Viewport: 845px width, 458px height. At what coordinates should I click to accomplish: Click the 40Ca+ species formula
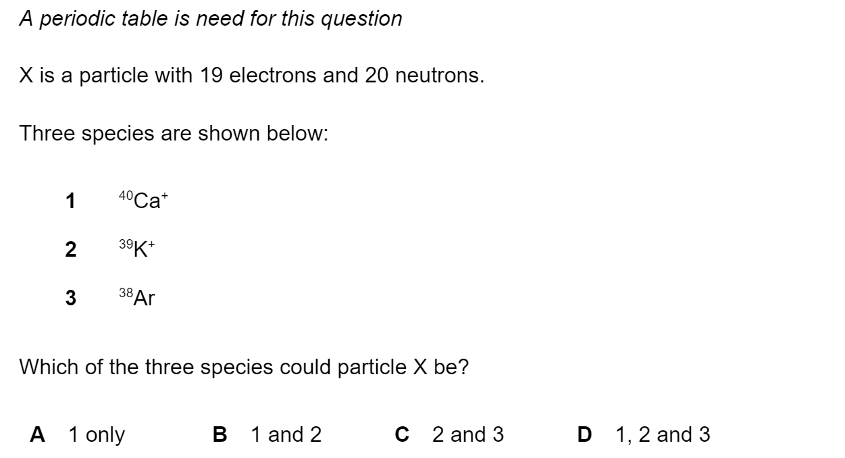tap(143, 199)
